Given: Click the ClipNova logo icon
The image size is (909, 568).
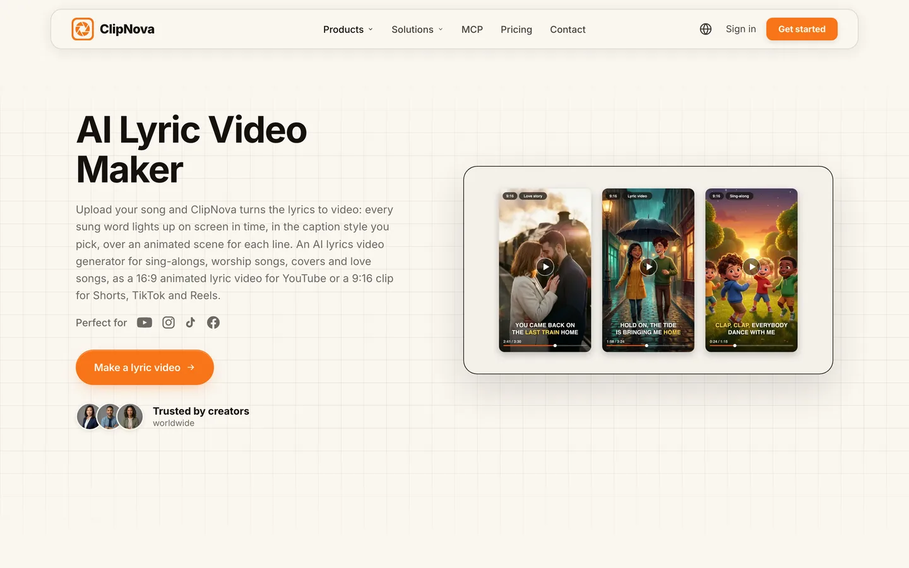Looking at the screenshot, I should point(83,29).
